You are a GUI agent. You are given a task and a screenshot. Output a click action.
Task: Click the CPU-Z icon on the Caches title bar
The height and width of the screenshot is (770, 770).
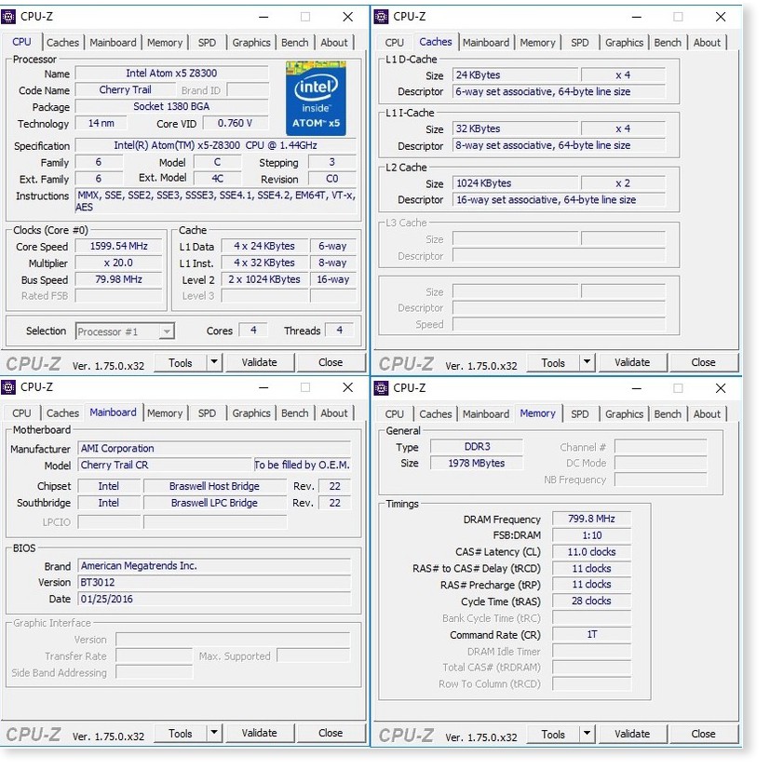384,17
